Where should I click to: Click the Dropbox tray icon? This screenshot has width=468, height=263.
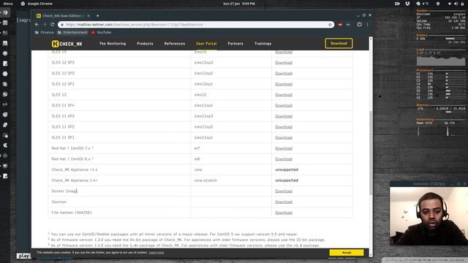[x=407, y=4]
